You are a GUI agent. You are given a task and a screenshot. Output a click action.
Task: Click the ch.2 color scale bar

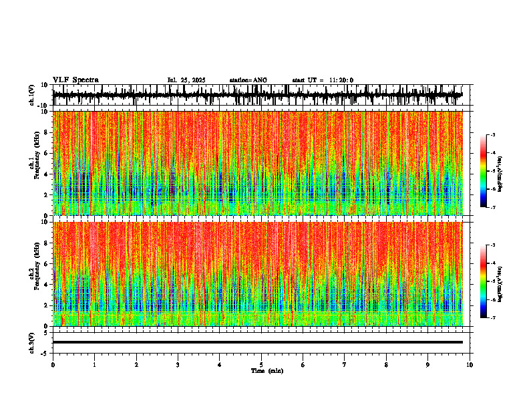[484, 281]
